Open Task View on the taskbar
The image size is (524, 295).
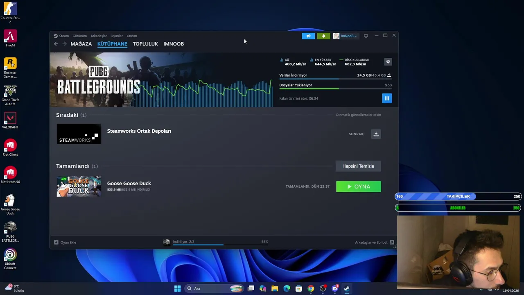251,288
